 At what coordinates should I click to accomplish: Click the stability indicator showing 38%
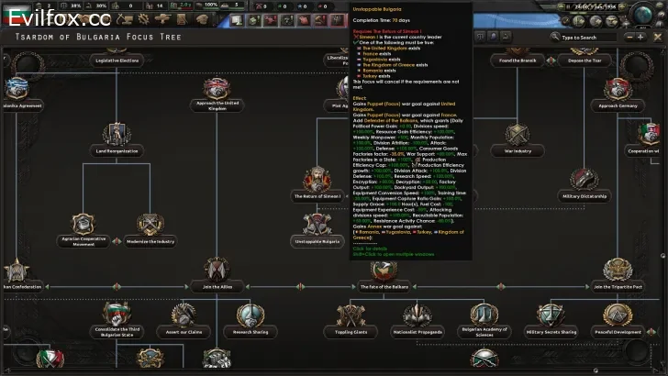[72, 6]
